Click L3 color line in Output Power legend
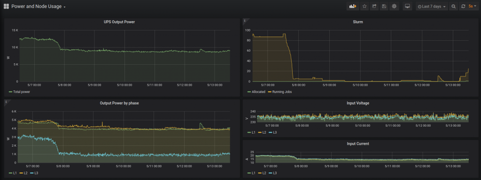 [x=32, y=173]
